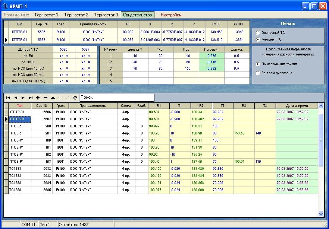329x229 pixels.
Task: Go to first record in navigator
Action: click(x=8, y=98)
